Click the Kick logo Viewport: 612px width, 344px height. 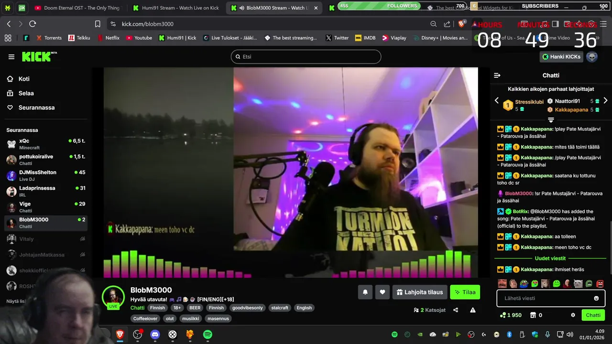[x=39, y=57]
